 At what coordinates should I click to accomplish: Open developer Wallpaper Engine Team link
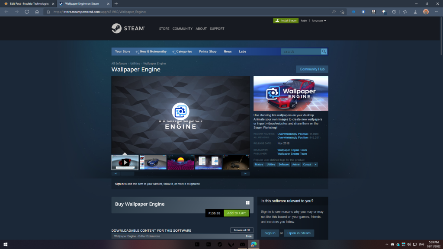point(292,150)
